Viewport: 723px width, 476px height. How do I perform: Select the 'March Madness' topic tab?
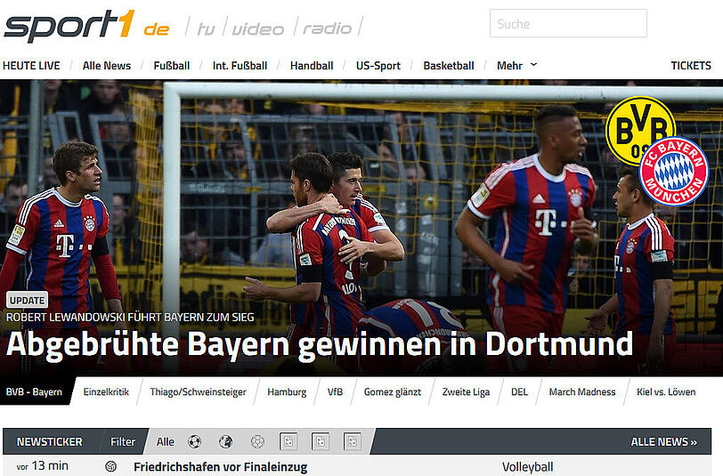581,391
